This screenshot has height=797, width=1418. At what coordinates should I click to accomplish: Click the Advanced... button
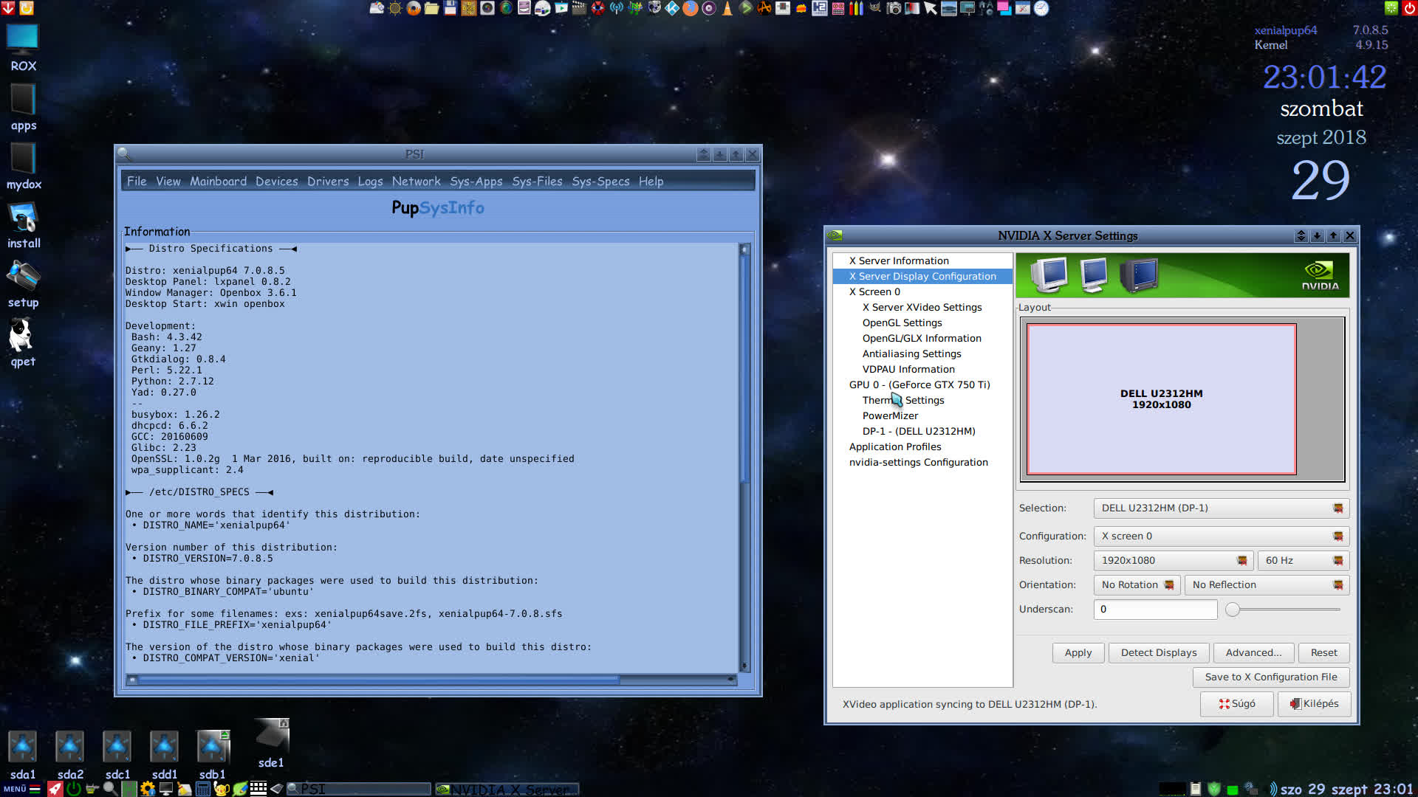coord(1253,653)
